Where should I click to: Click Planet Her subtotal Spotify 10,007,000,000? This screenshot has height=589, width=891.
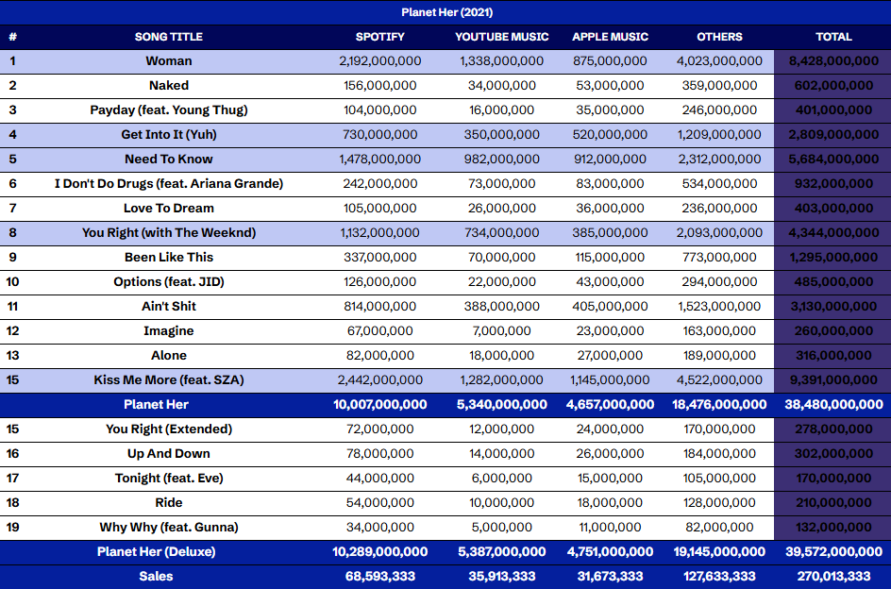380,404
